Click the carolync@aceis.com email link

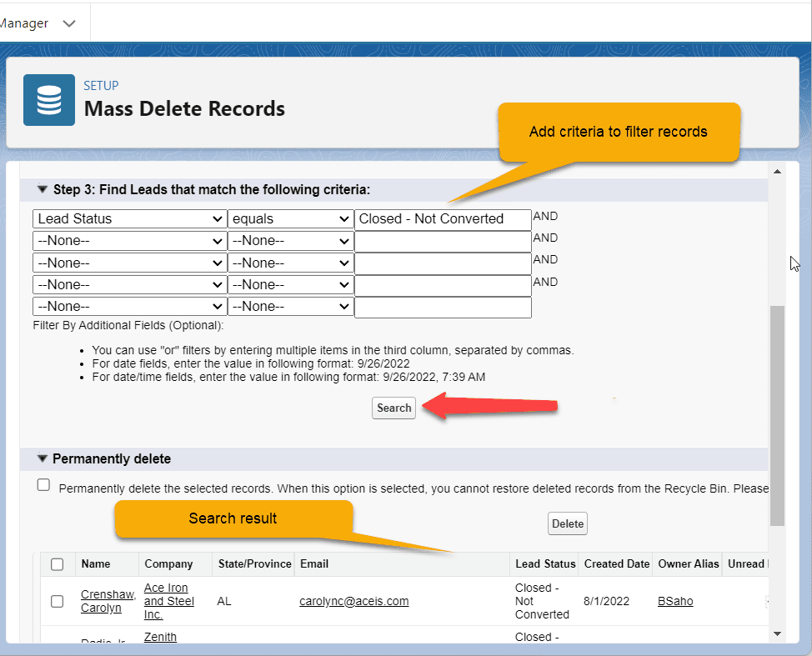(353, 601)
